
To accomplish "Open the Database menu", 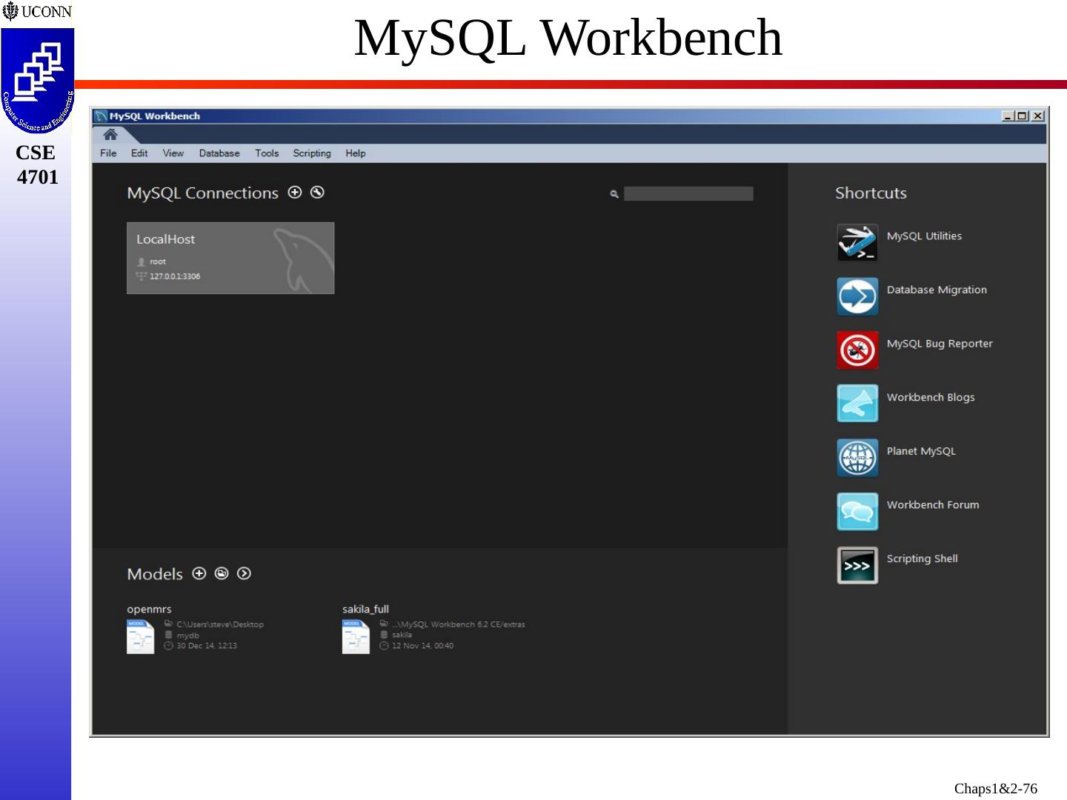I will point(219,153).
